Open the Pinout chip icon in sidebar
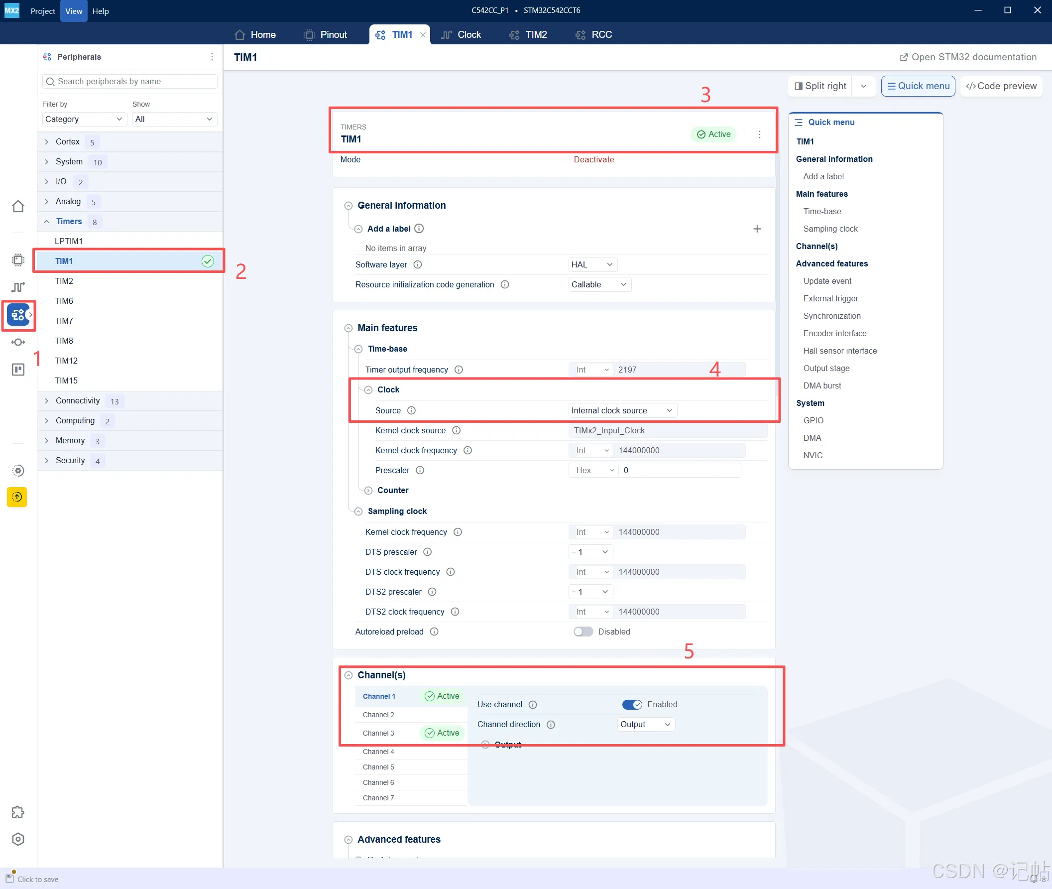The image size is (1052, 889). pyautogui.click(x=18, y=259)
